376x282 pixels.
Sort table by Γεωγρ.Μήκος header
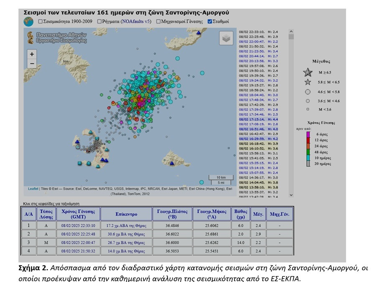coord(212,214)
